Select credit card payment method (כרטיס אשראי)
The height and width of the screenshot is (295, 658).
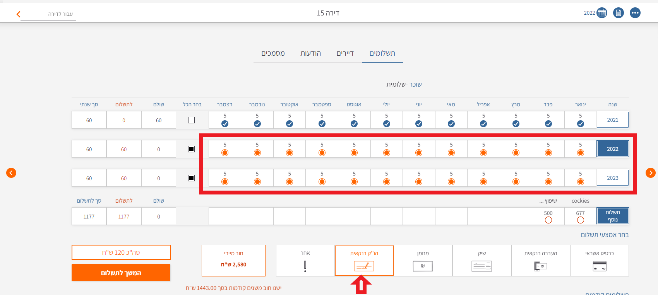[x=599, y=261]
